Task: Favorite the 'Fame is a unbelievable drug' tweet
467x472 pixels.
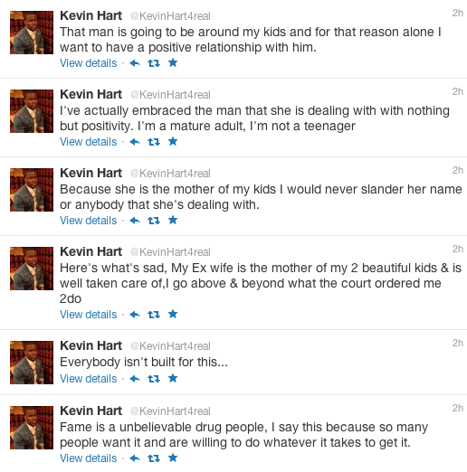Action: 173,458
